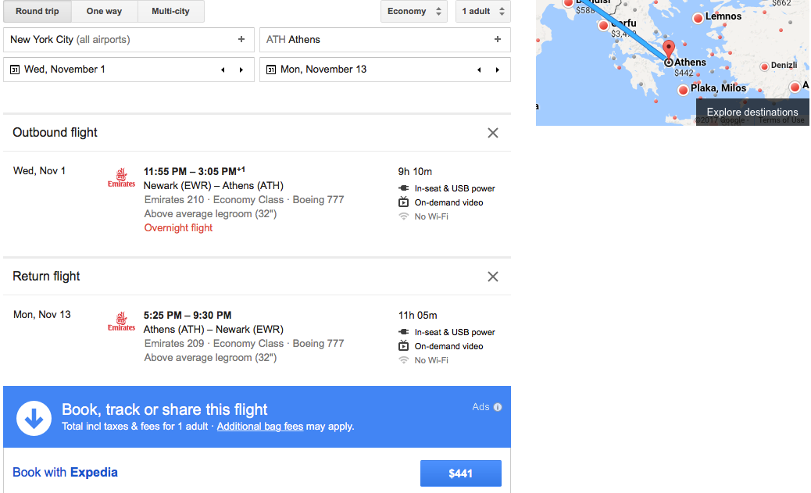
Task: Book with Expedia for $441 button
Action: 461,473
